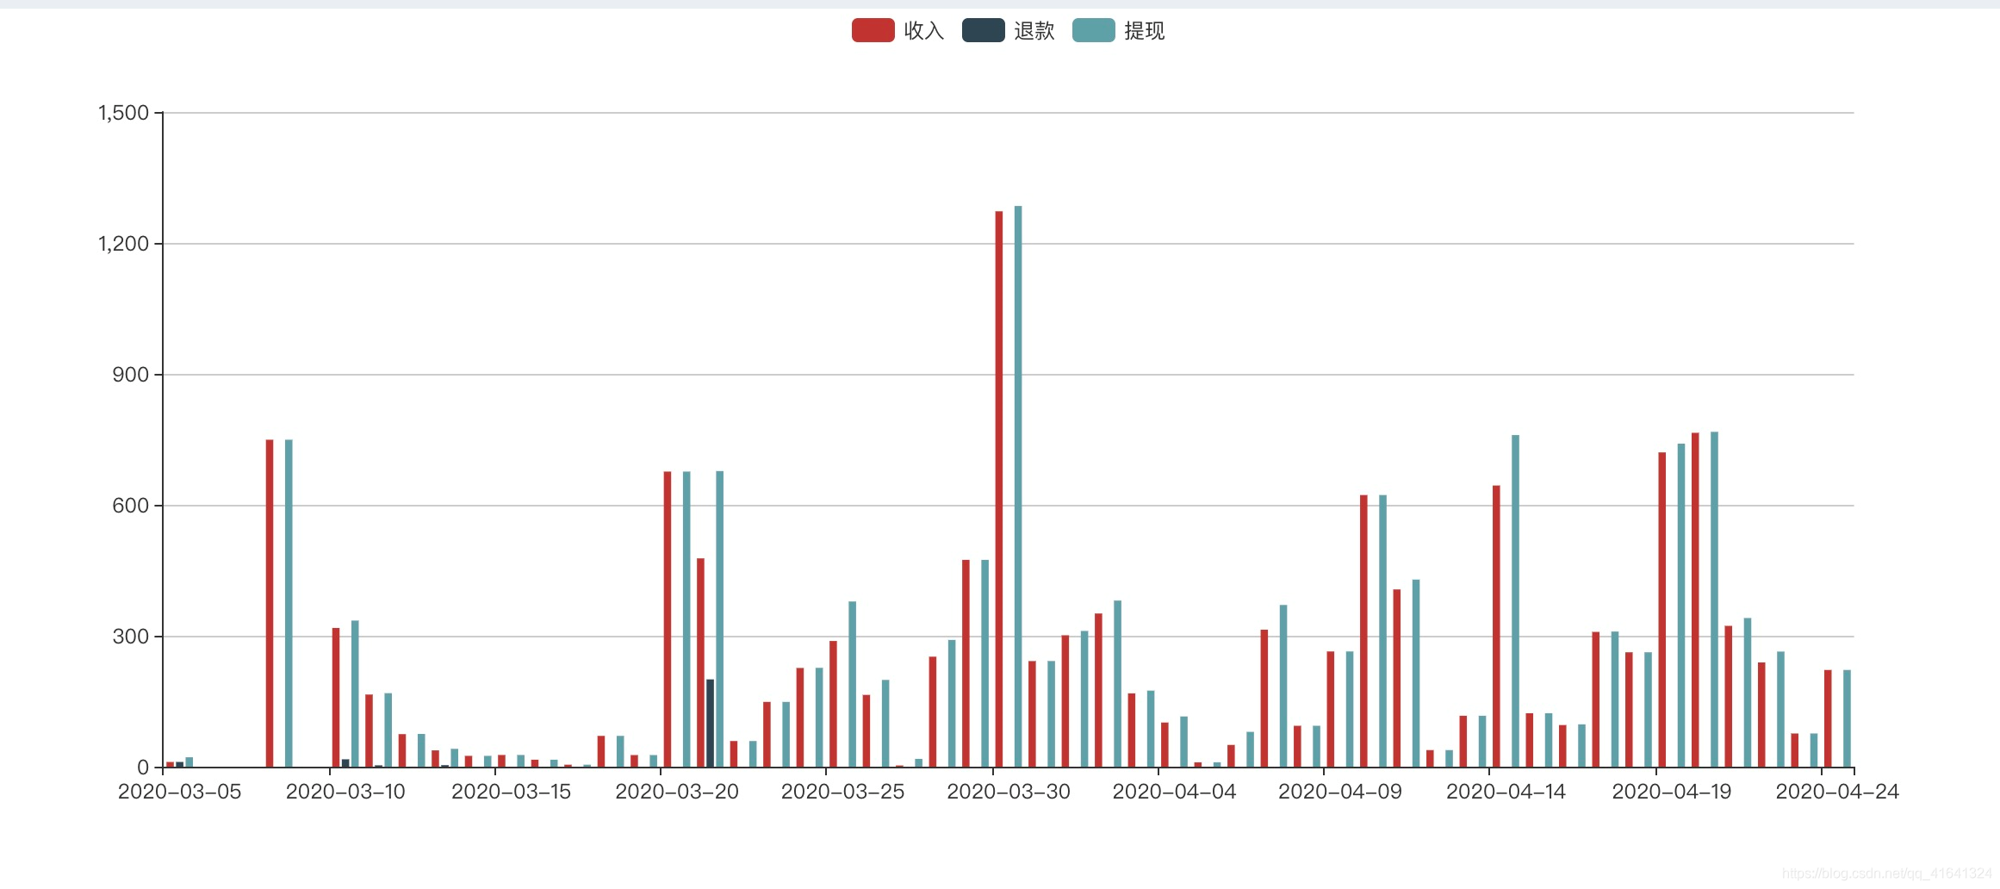Click the red bar exactly at 2020-04-14
This screenshot has height=889, width=2000.
1496,626
